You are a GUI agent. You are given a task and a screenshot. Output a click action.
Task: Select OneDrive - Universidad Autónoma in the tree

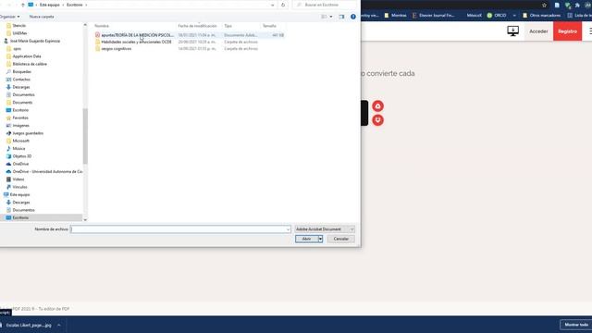47,171
